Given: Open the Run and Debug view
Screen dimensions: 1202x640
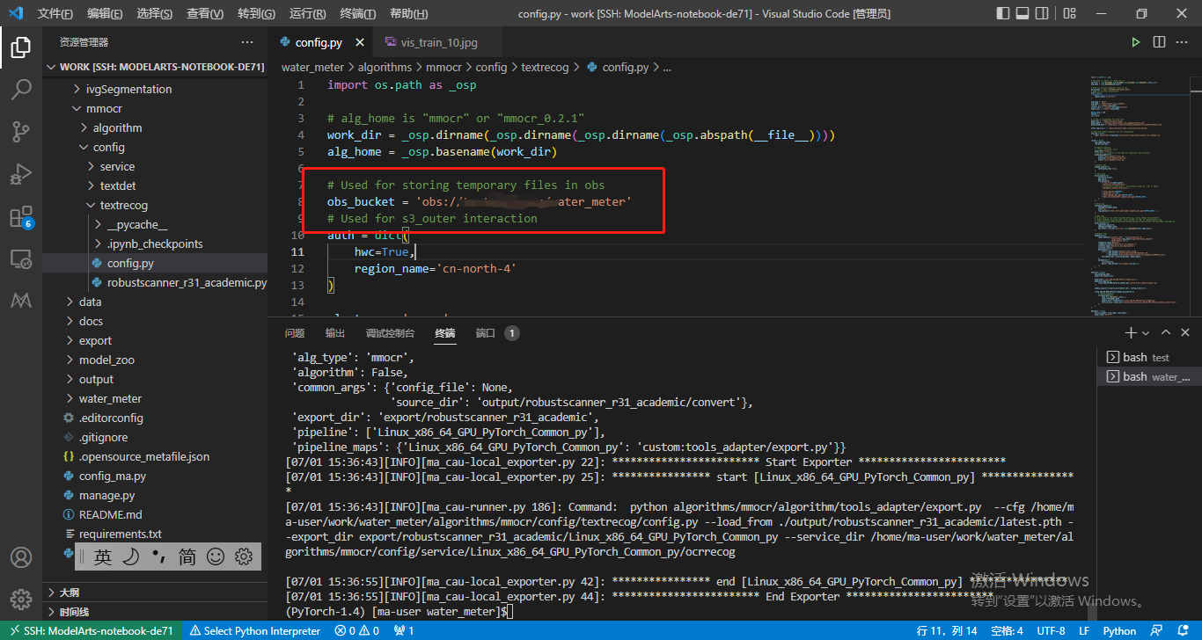Looking at the screenshot, I should 21,174.
